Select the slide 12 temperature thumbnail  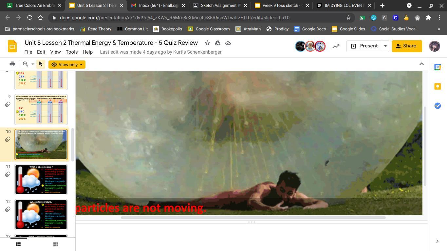41,214
